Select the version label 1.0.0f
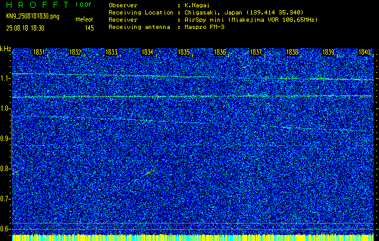The width and height of the screenshot is (379, 241). (83, 5)
